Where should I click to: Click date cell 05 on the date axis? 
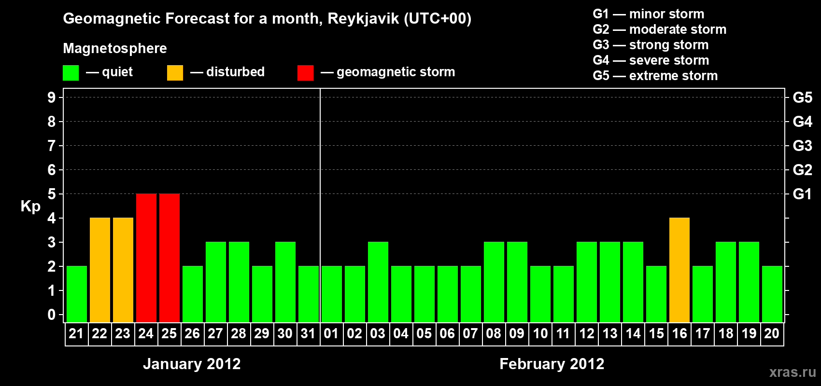point(425,334)
